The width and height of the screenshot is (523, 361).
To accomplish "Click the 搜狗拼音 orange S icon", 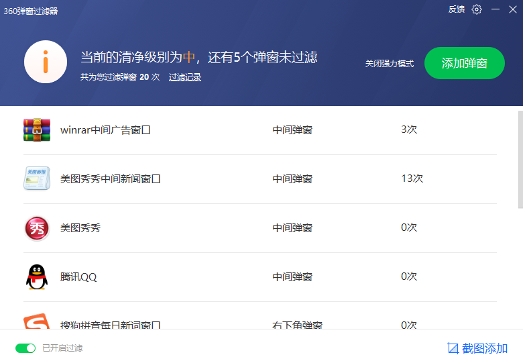I will click(x=37, y=321).
